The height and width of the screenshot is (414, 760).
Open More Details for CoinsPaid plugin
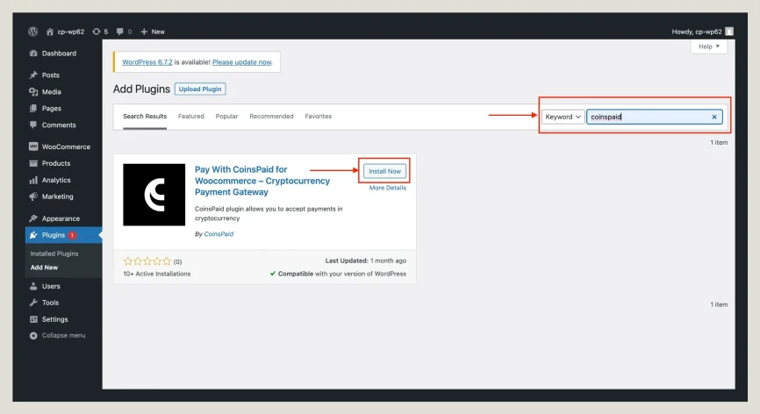click(387, 188)
